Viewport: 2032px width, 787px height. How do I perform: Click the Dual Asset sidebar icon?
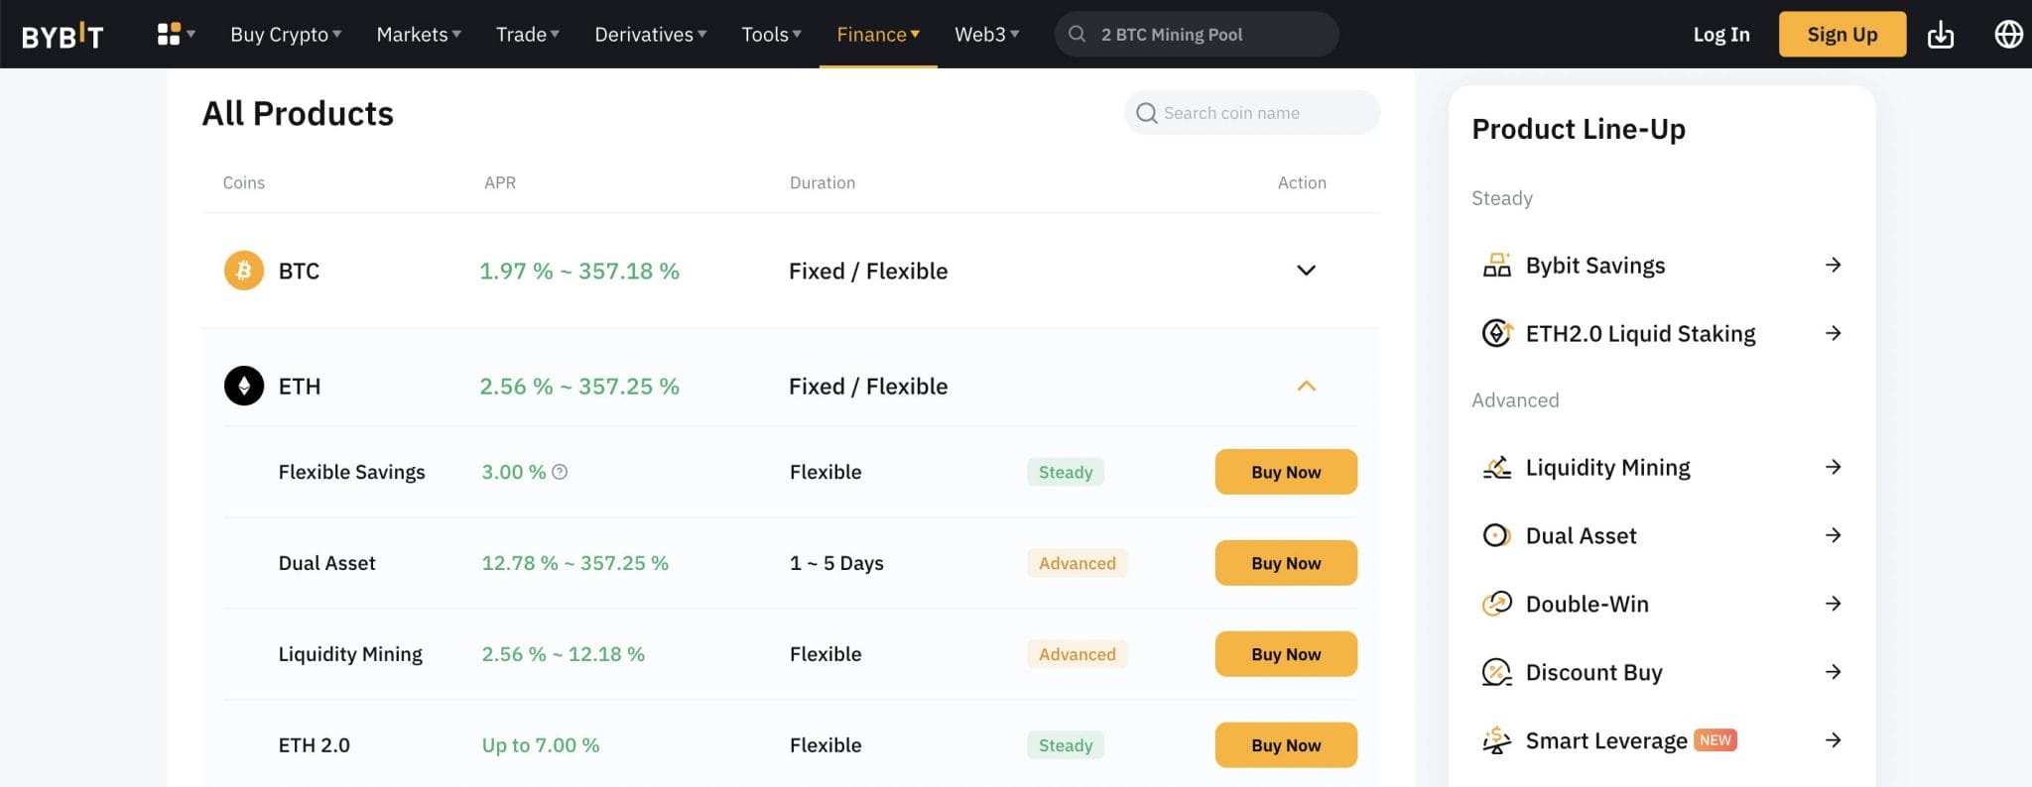click(1496, 536)
